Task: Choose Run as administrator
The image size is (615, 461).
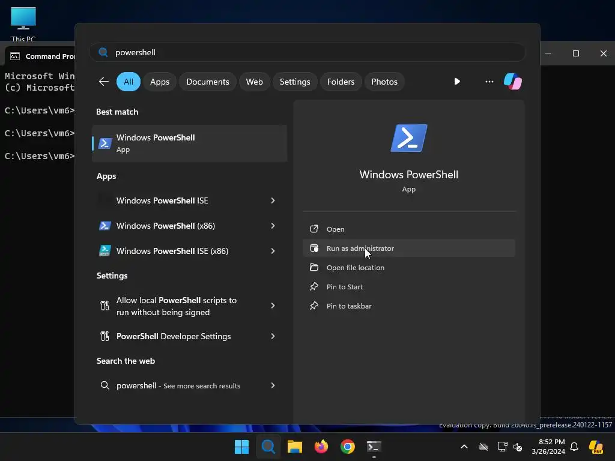Action: (x=408, y=248)
